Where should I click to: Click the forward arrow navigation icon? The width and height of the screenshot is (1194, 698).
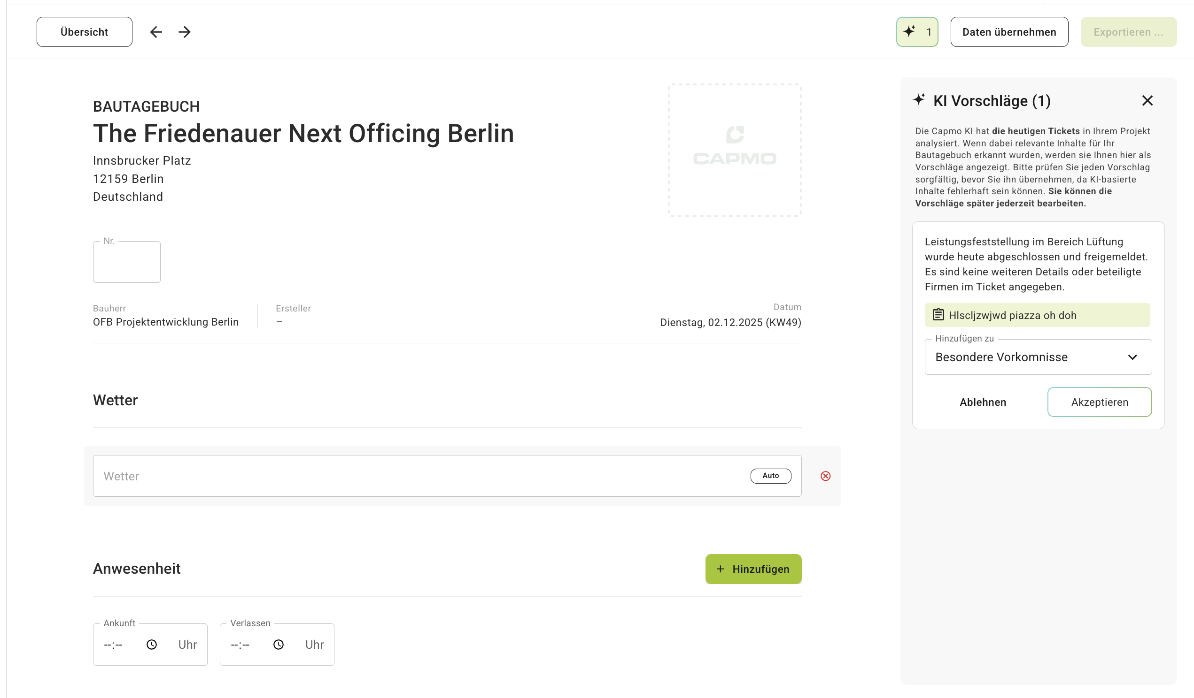[x=185, y=32]
